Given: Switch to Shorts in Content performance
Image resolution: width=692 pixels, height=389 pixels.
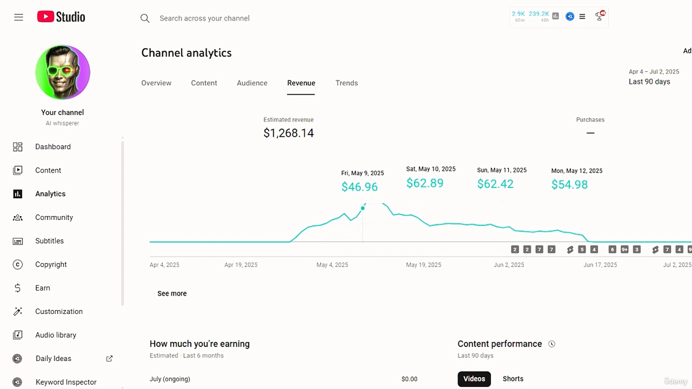Looking at the screenshot, I should click(x=513, y=379).
